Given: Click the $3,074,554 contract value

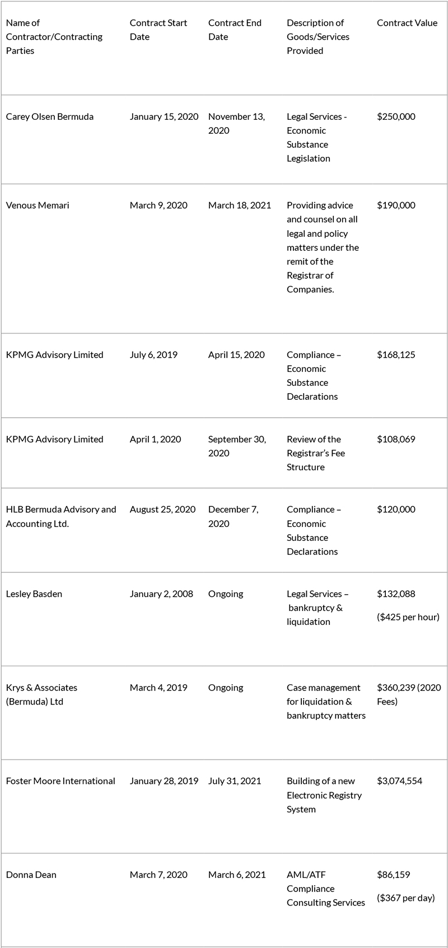Looking at the screenshot, I should click(x=399, y=781).
